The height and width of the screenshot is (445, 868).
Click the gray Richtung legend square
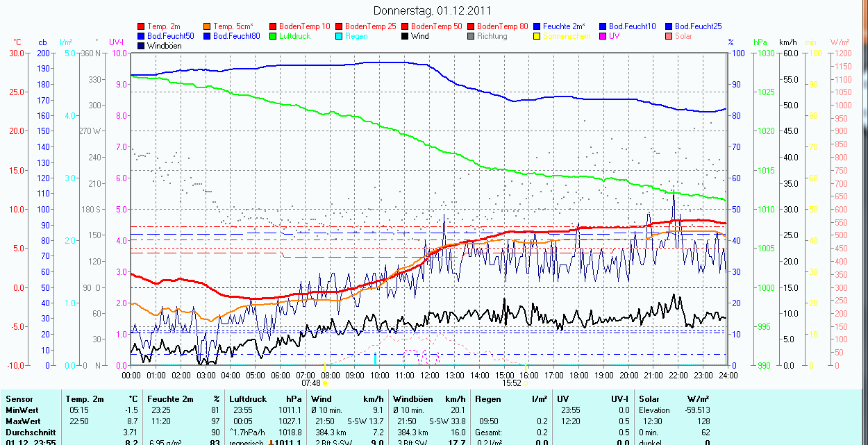tap(471, 36)
